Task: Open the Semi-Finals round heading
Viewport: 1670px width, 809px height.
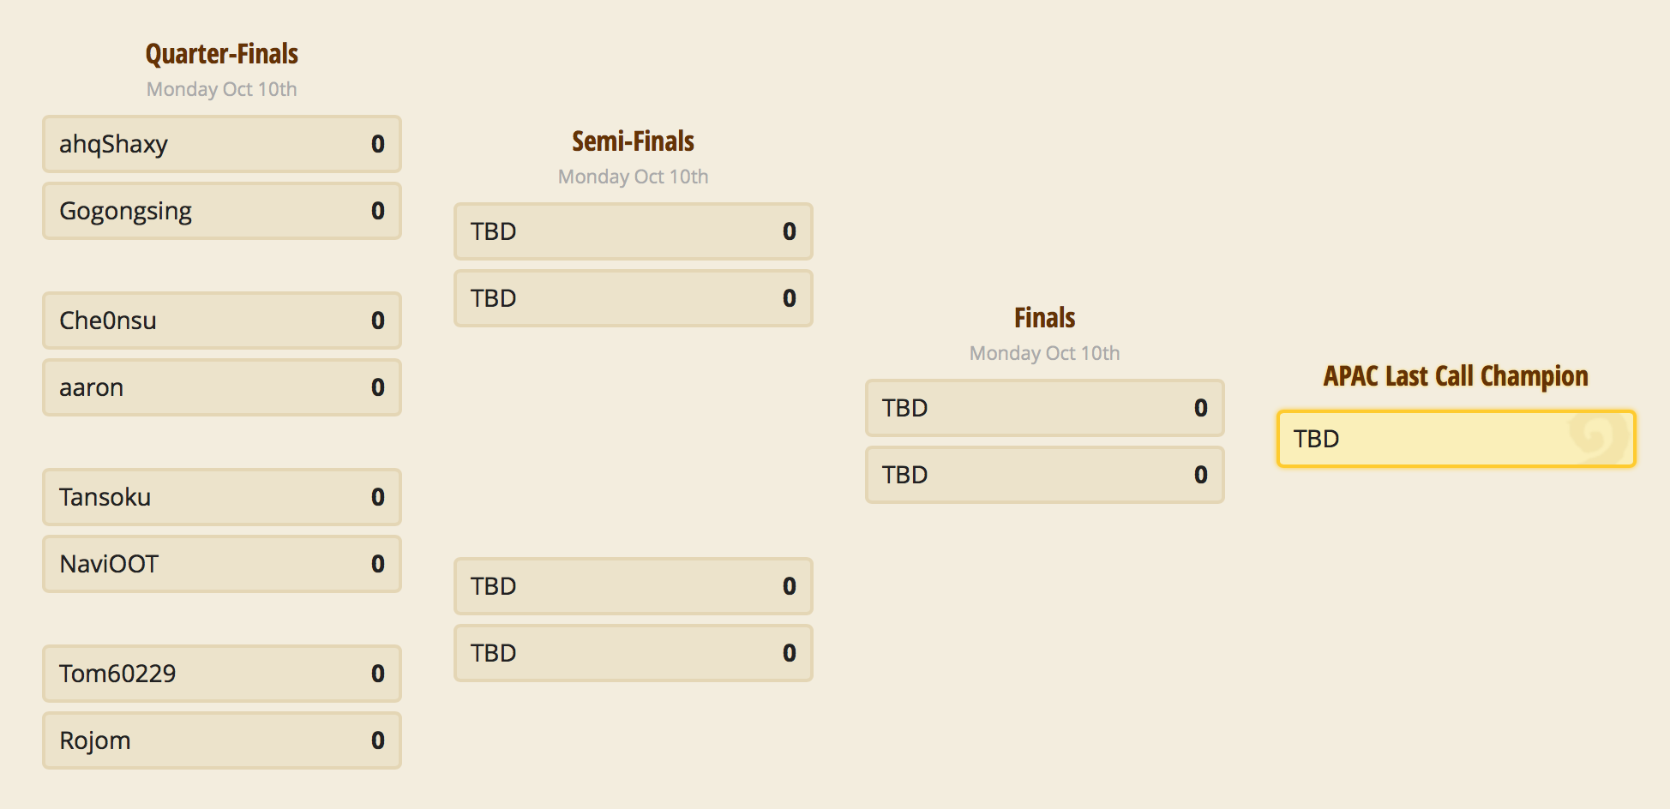Action: [633, 141]
